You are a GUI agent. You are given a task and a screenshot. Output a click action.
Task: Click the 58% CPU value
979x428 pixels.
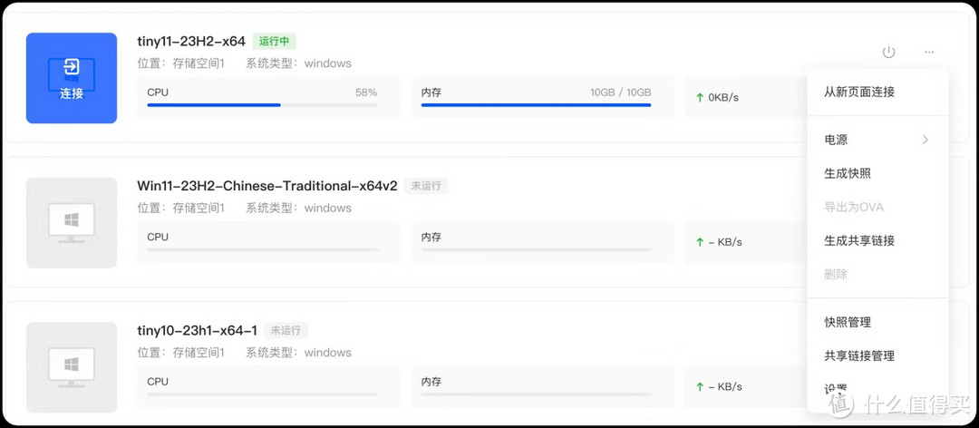pyautogui.click(x=366, y=92)
